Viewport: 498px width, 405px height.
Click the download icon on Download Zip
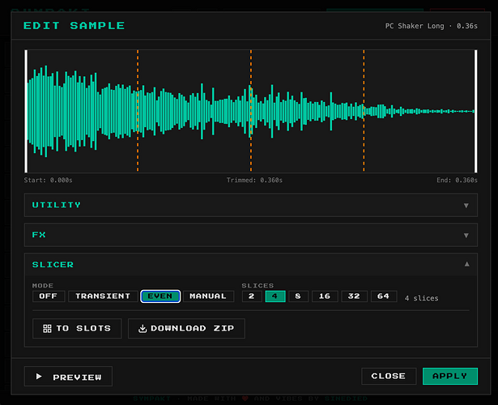click(x=143, y=328)
